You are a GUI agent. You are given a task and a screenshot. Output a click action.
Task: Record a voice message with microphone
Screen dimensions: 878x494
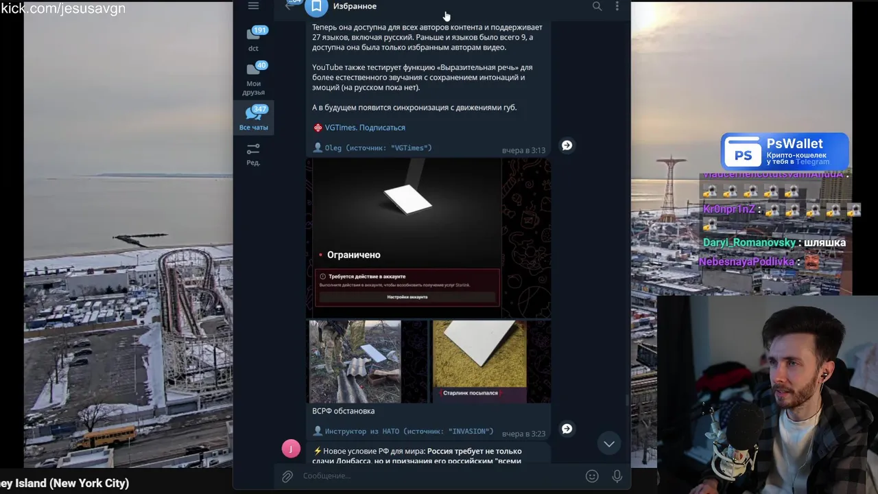pyautogui.click(x=617, y=475)
